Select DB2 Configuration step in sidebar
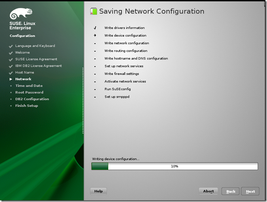 tap(32, 99)
